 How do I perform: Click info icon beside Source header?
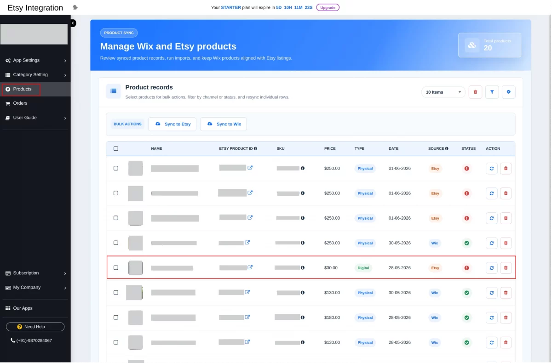pyautogui.click(x=447, y=149)
